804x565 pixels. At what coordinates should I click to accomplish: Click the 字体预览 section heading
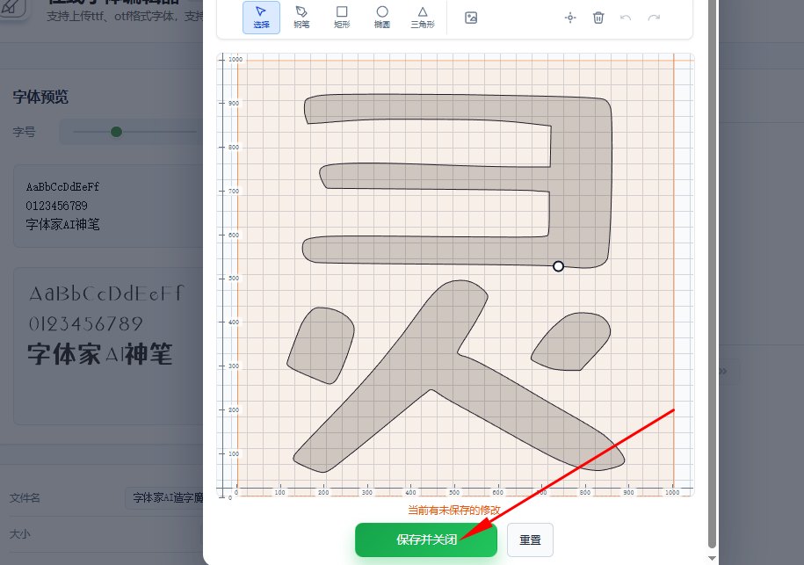(x=40, y=98)
